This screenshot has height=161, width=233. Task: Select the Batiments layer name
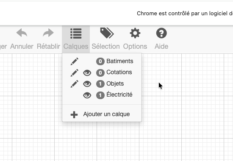120,61
